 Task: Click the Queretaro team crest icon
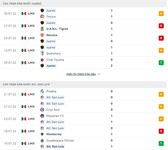coord(42,53)
